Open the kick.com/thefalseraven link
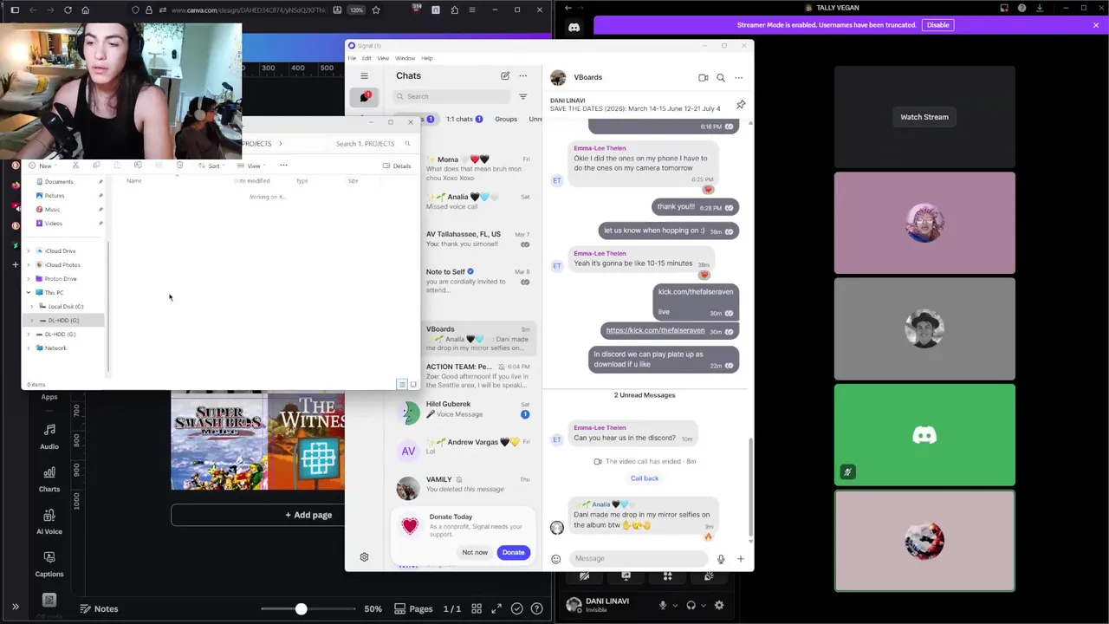 click(x=655, y=330)
